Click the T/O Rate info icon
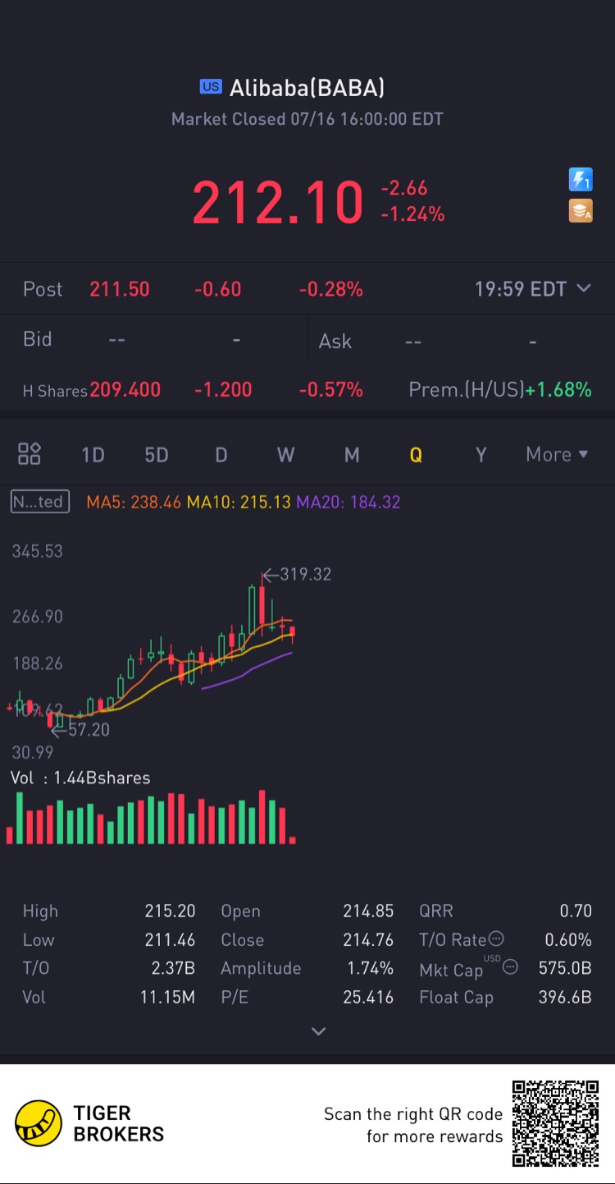Viewport: 615px width, 1184px height. (496, 939)
